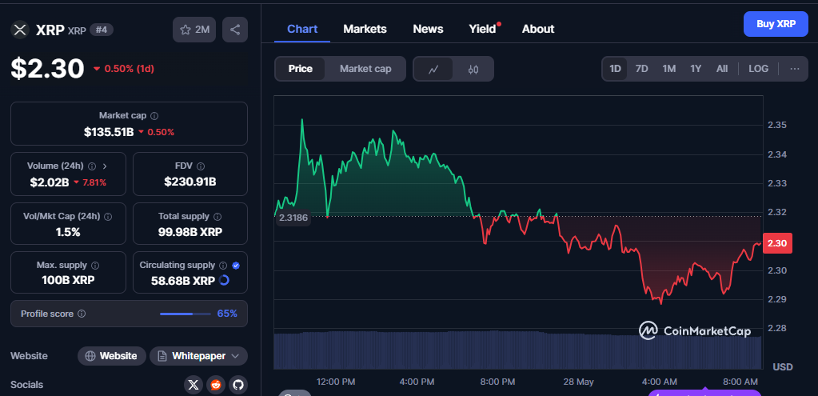Click the 2.35 price axis label
Image resolution: width=818 pixels, height=396 pixels.
tap(776, 126)
